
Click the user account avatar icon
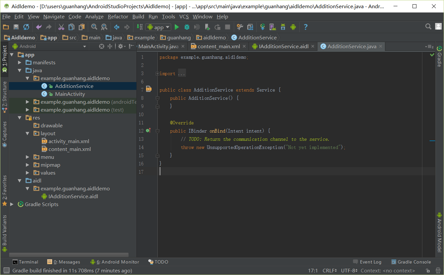[x=438, y=27]
